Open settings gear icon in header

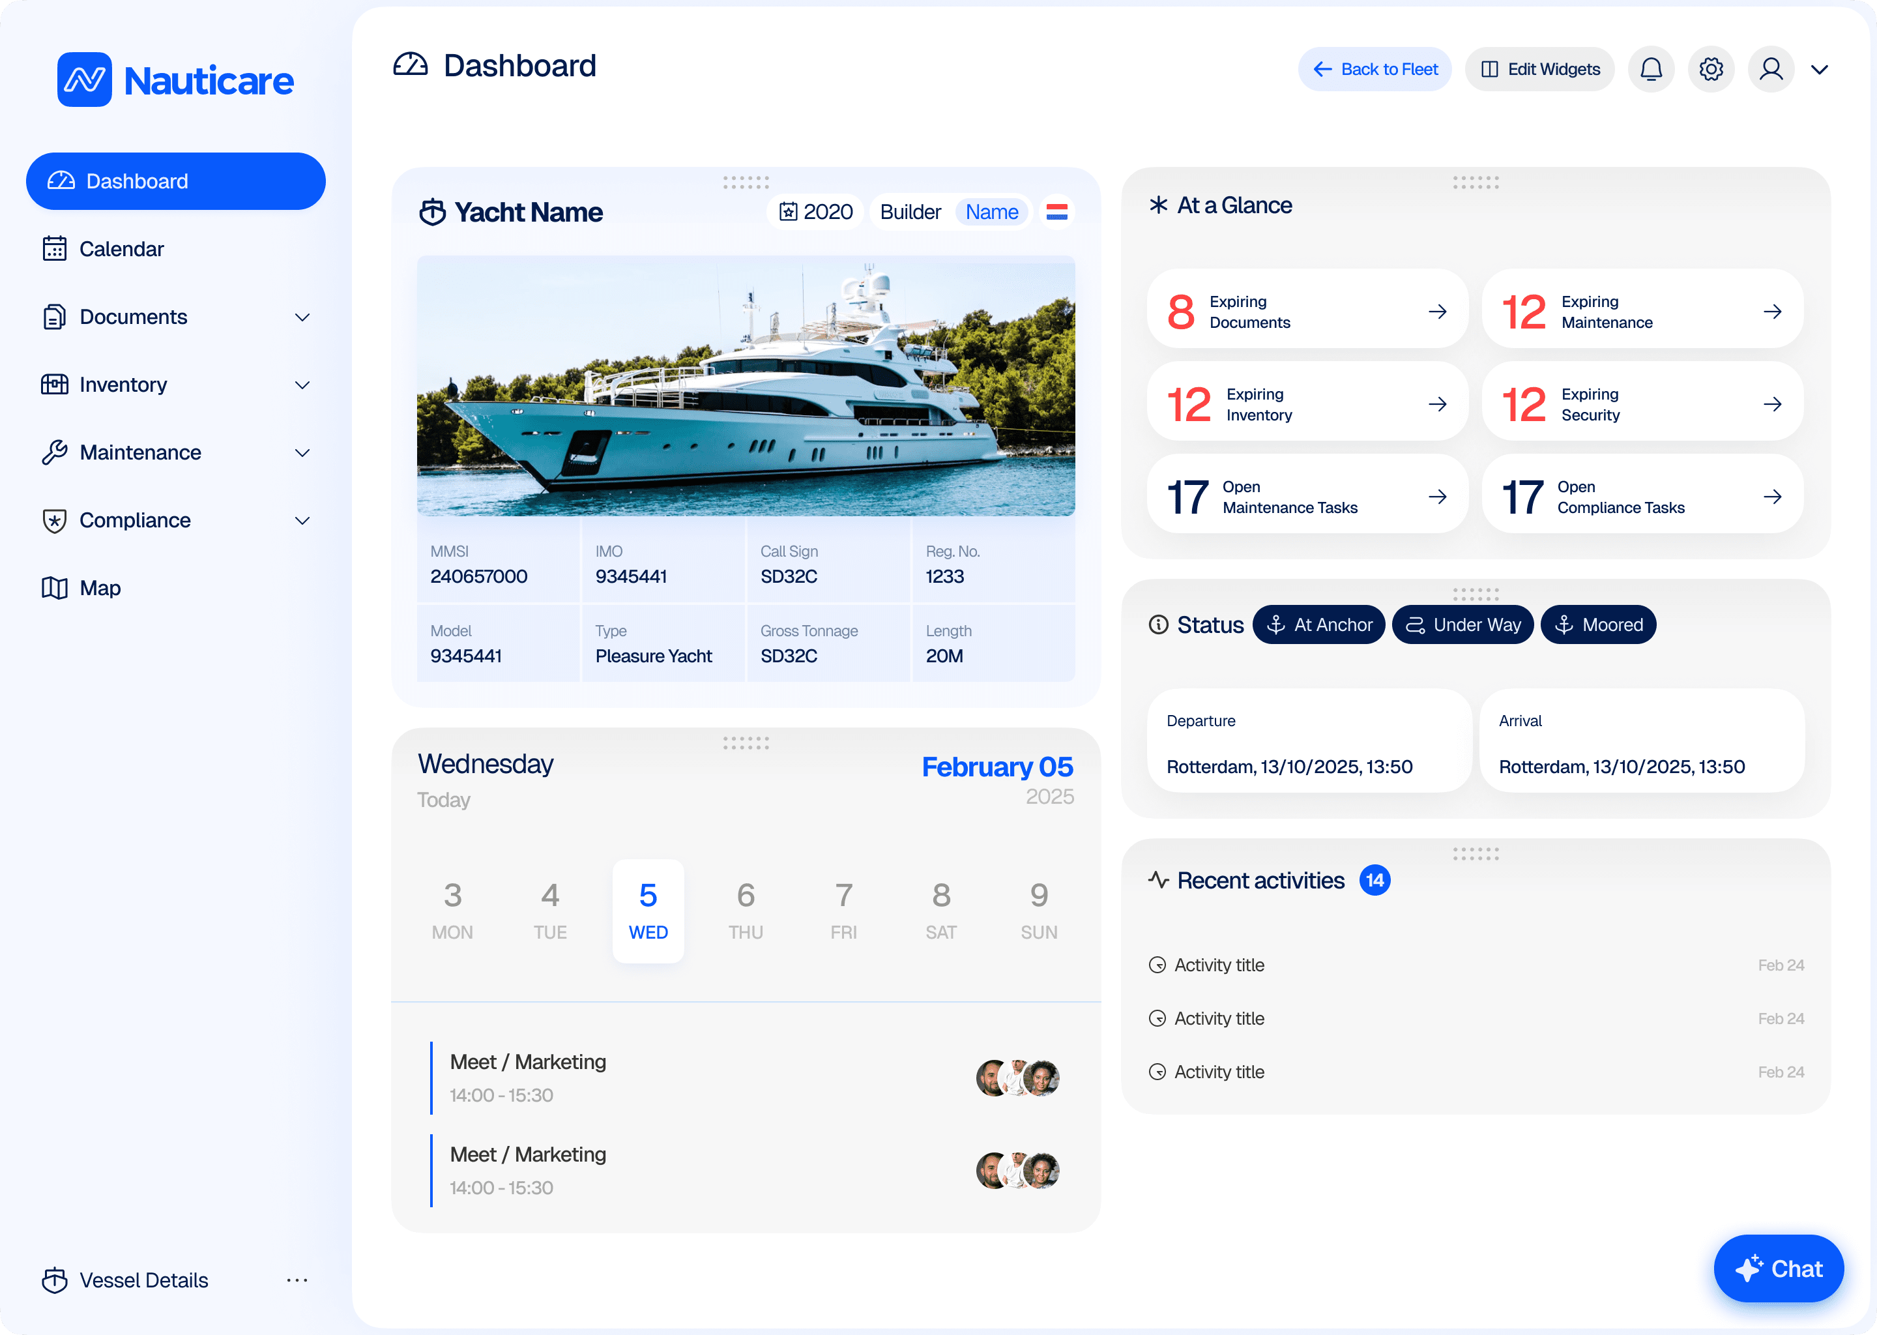(x=1710, y=69)
